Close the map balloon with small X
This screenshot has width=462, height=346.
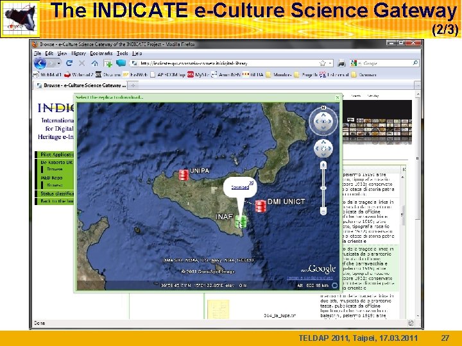click(252, 183)
